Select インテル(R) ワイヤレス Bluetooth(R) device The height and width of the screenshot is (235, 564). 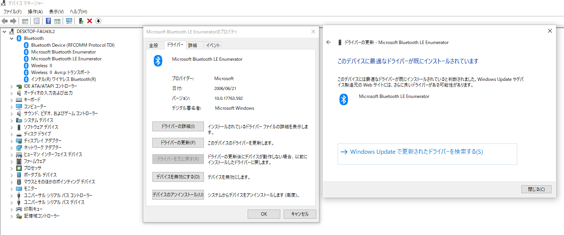coord(63,79)
